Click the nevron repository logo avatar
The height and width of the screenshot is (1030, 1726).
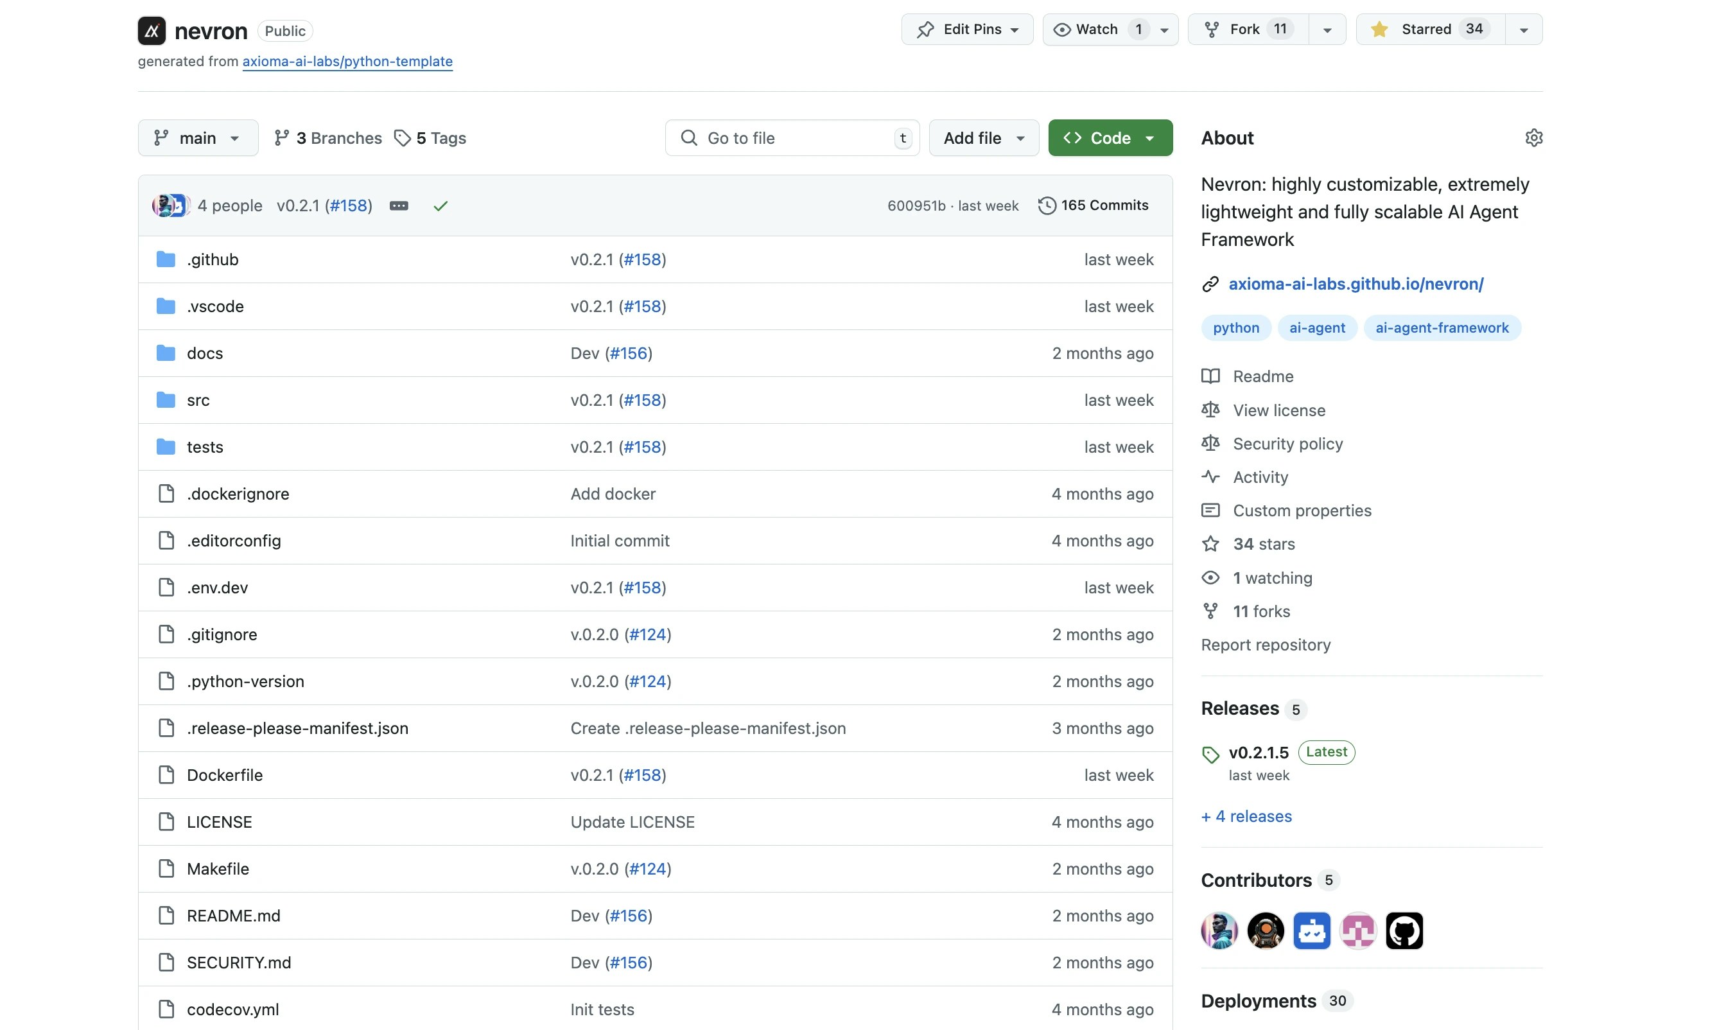pyautogui.click(x=152, y=31)
